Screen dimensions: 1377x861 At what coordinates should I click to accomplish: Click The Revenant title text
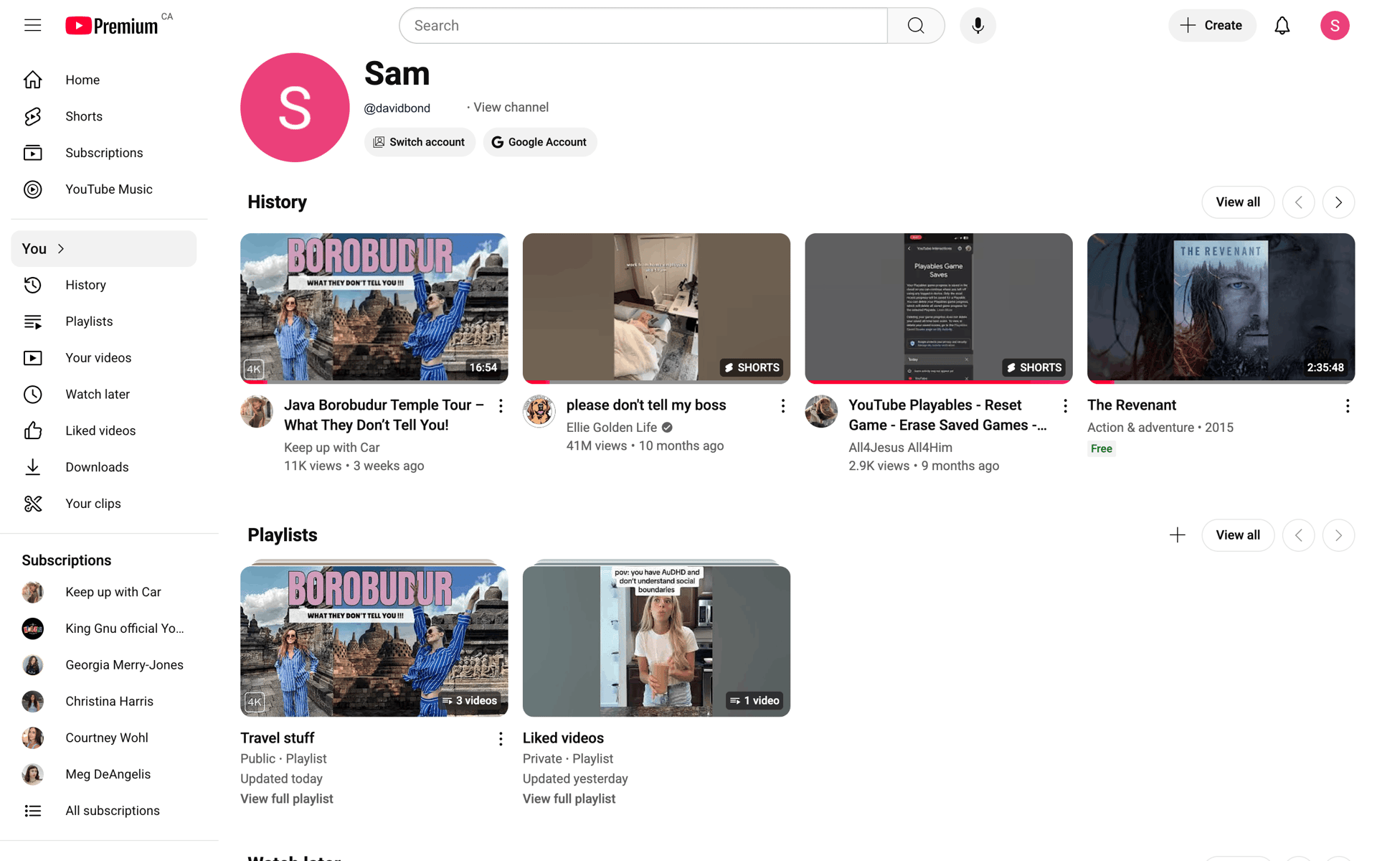tap(1132, 405)
